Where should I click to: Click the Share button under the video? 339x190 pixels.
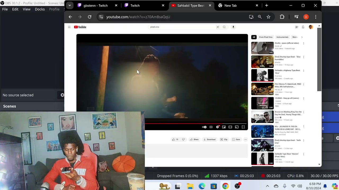click(x=194, y=139)
